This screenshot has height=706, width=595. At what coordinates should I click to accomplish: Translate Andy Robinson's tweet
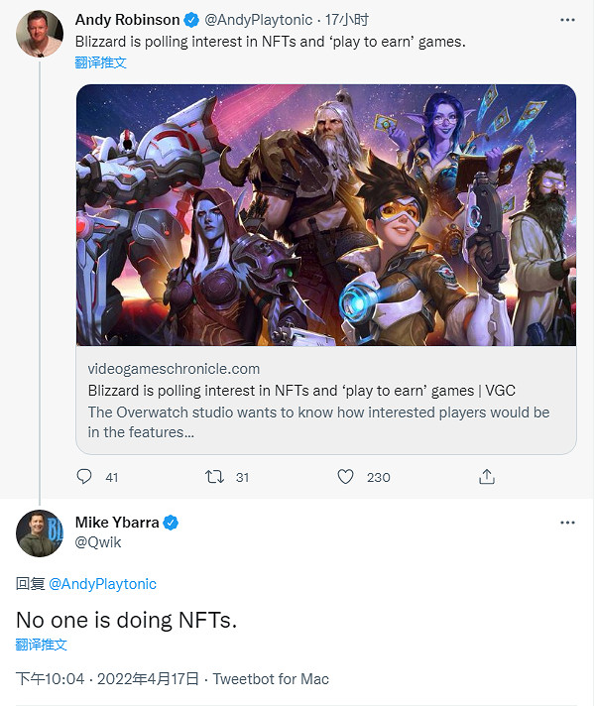[100, 62]
